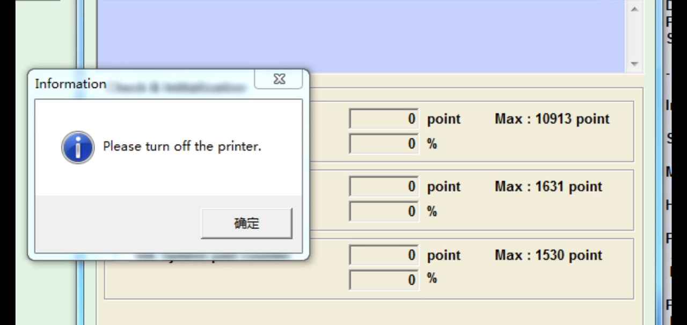Screen dimensions: 687x325
Task: Click the 'Max : 10913 point' label
Action: [x=552, y=119]
